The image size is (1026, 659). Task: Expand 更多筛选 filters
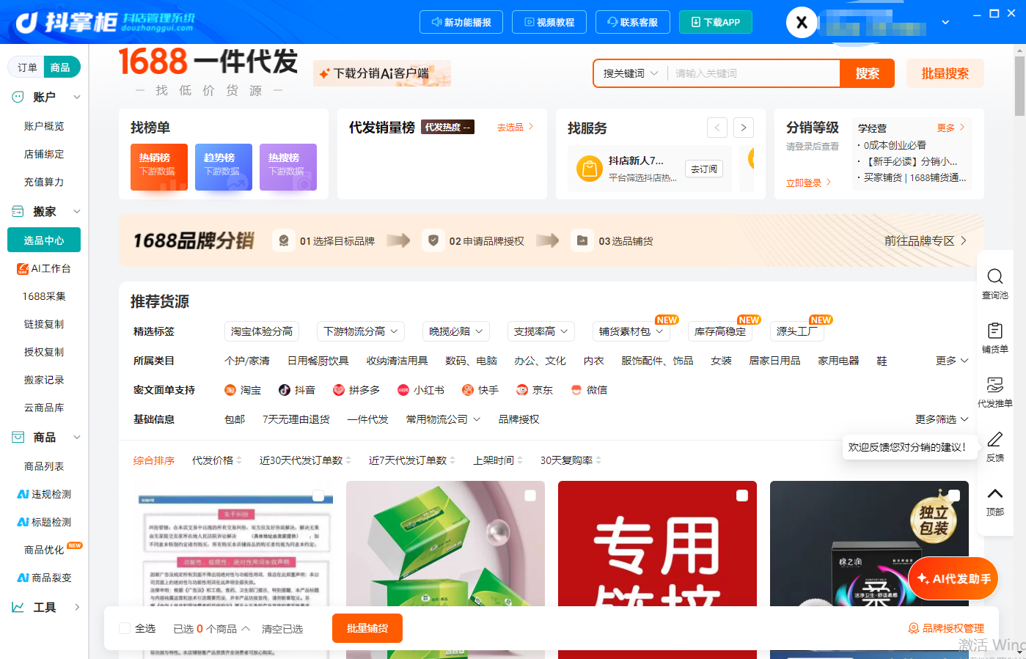pyautogui.click(x=942, y=419)
